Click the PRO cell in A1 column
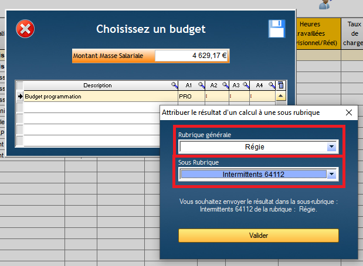363x266 pixels. [x=191, y=96]
